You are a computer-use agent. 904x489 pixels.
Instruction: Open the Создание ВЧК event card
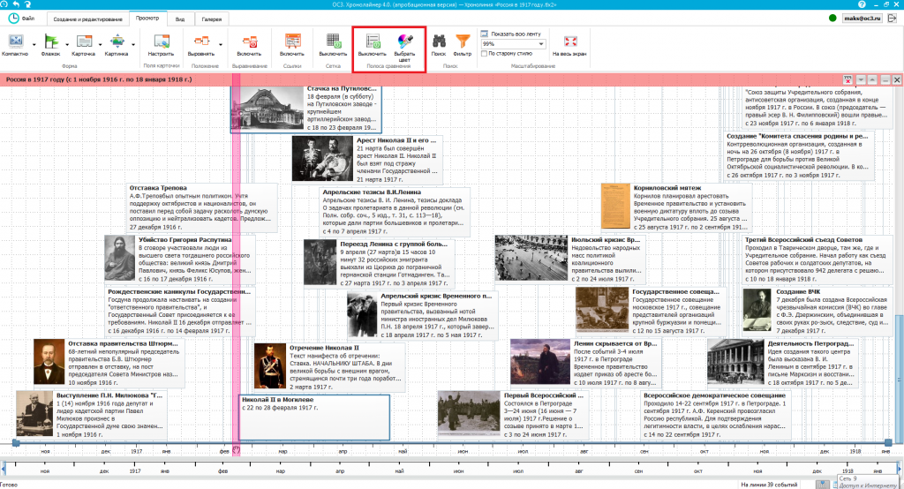[817, 312]
